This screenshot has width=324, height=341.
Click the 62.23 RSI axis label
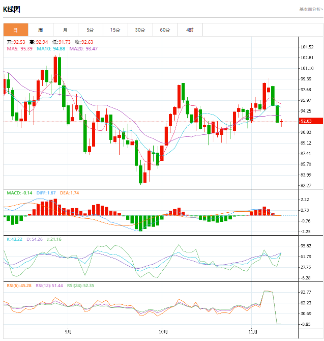[x=306, y=303]
